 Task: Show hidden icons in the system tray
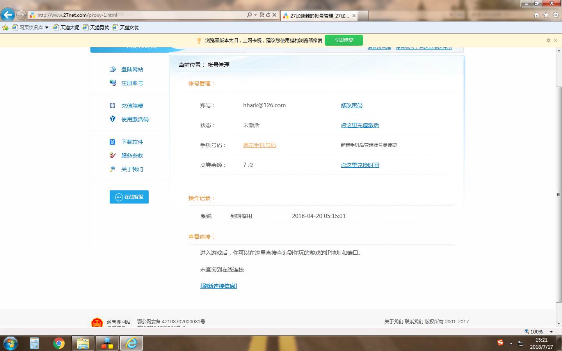click(x=511, y=343)
